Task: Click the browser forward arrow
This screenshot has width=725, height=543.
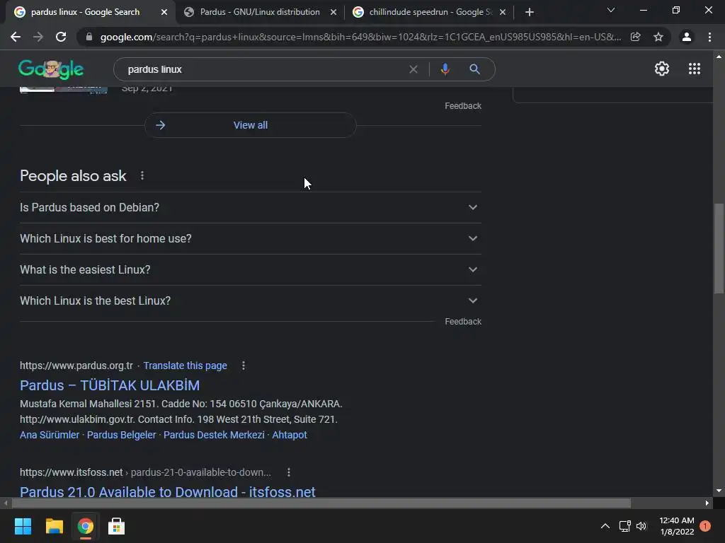Action: (x=38, y=37)
